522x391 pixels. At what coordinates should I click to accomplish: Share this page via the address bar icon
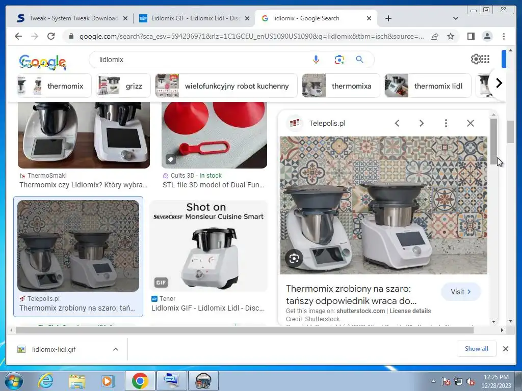(434, 36)
